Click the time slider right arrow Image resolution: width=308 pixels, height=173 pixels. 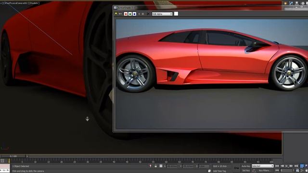(27, 156)
